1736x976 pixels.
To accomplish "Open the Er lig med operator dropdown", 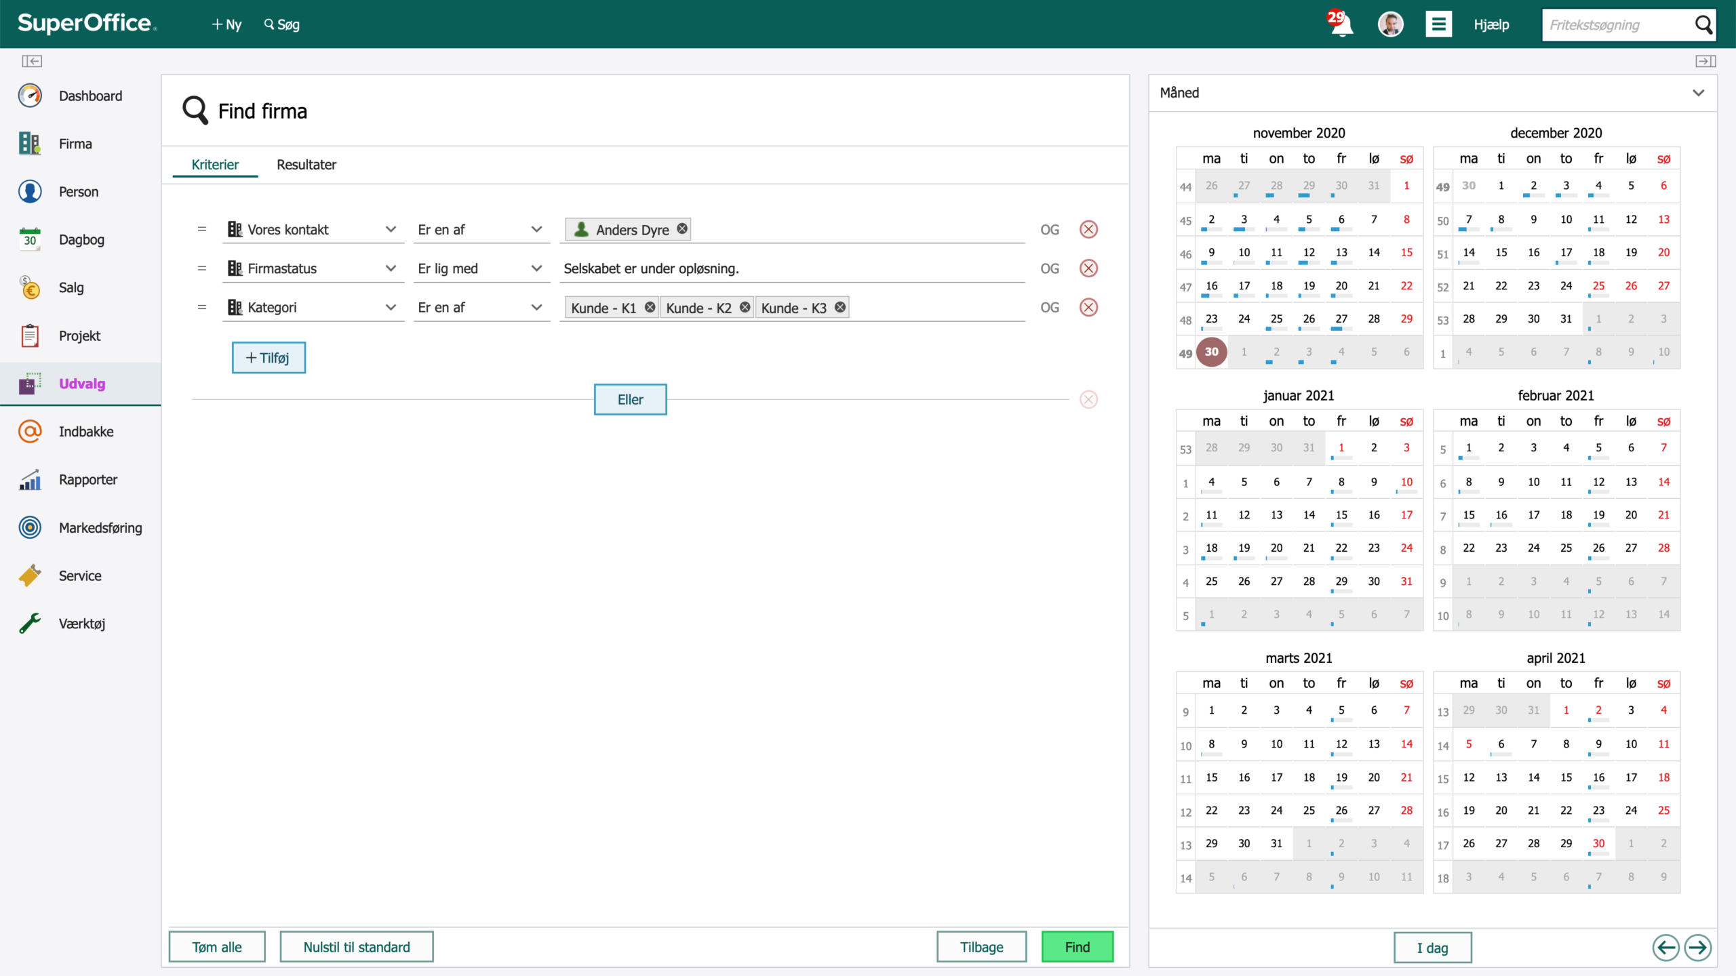I will click(481, 268).
